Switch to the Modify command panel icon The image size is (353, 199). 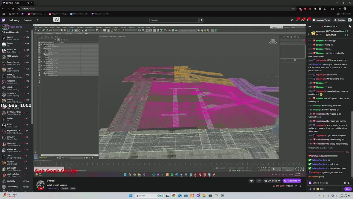[284, 37]
